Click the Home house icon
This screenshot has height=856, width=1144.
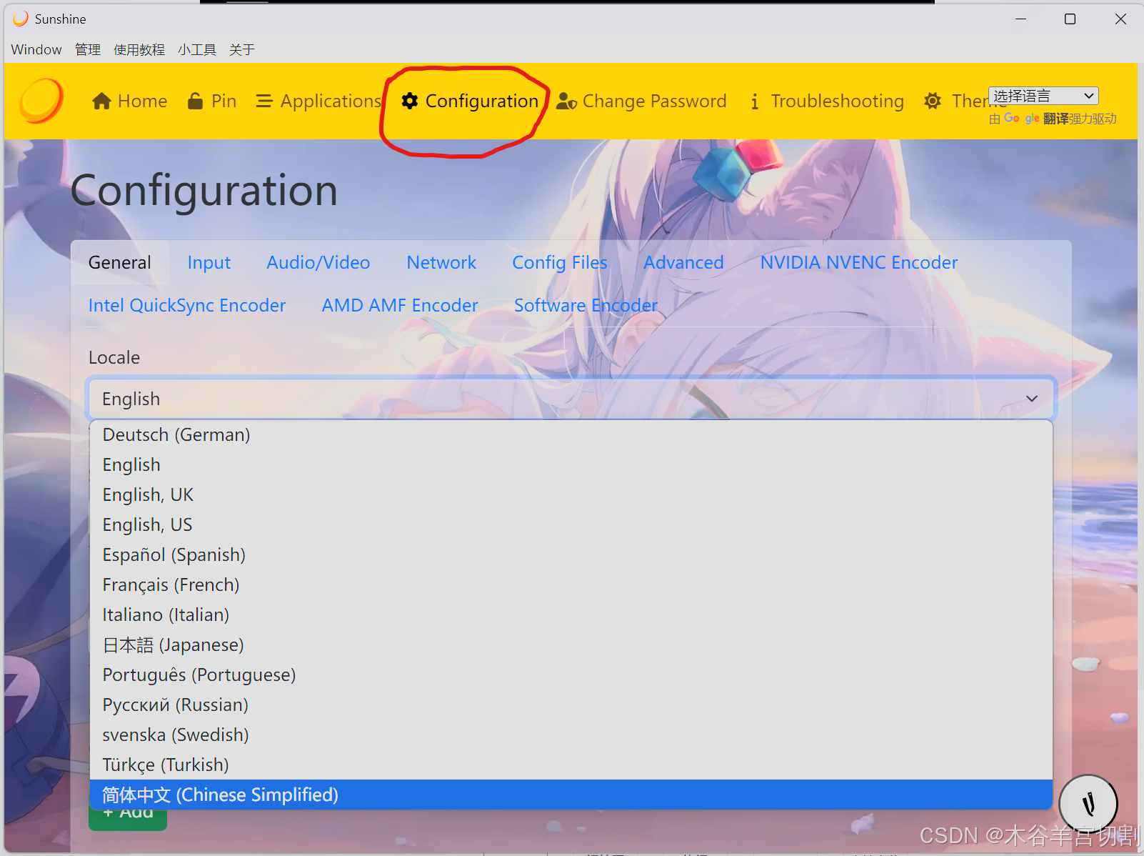click(102, 101)
